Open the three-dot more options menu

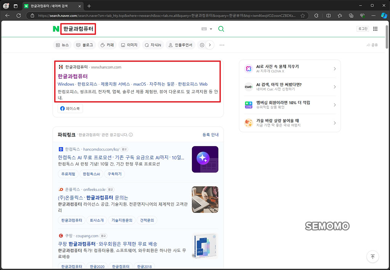click(x=222, y=45)
